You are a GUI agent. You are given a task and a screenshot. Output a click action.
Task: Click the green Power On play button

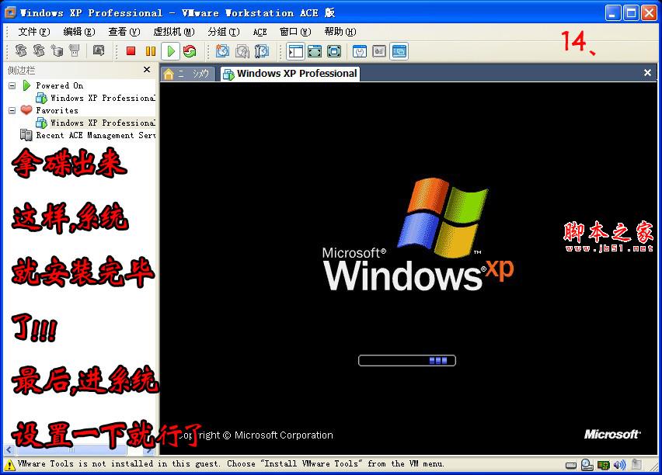coord(171,51)
